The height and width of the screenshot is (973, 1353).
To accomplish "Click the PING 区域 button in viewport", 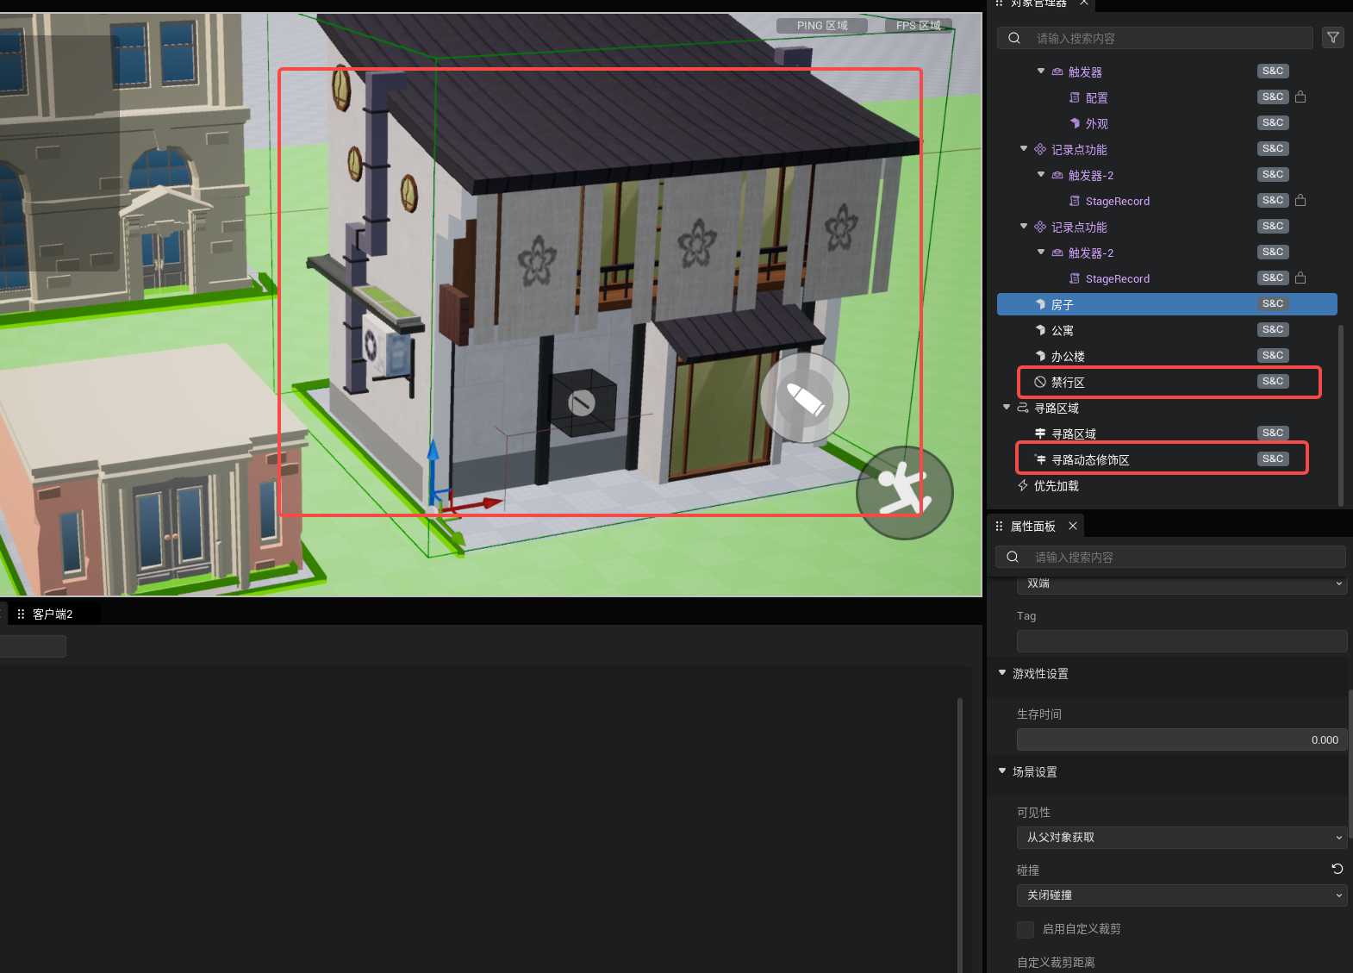I will click(x=822, y=26).
